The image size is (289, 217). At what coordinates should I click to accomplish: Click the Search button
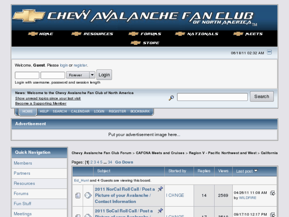pos(262,96)
